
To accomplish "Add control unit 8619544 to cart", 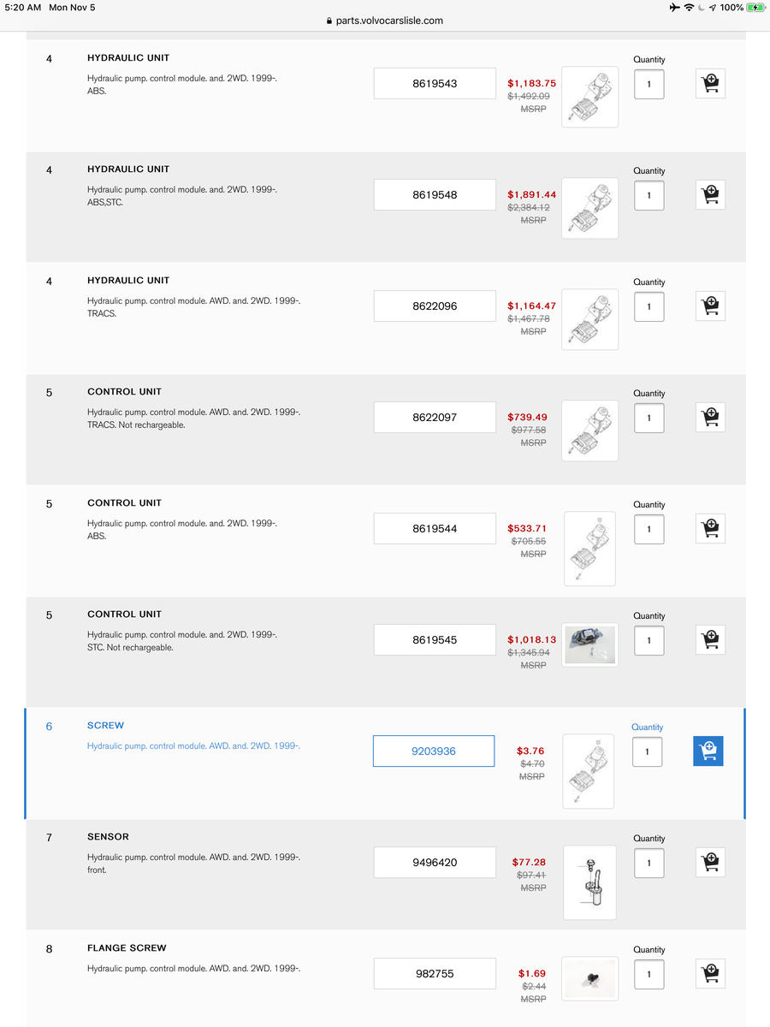I will click(710, 529).
